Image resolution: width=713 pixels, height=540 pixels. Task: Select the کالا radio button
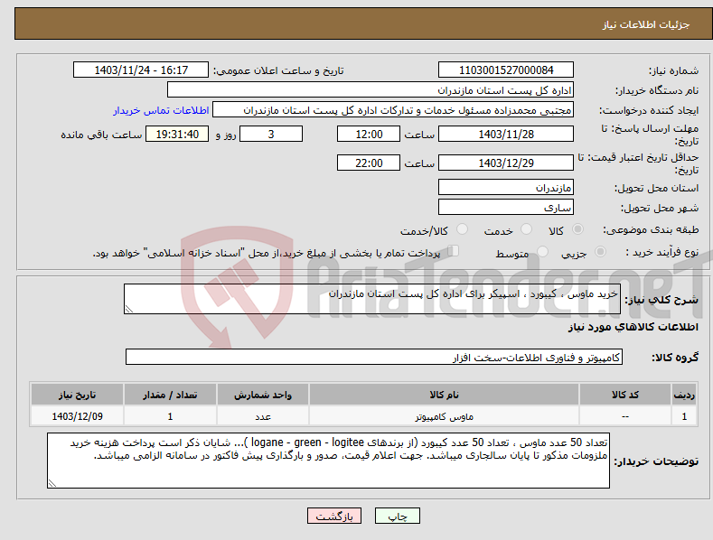point(577,229)
